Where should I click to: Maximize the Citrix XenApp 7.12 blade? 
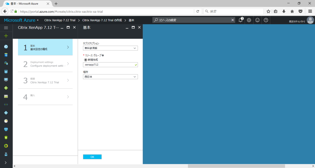68,27
